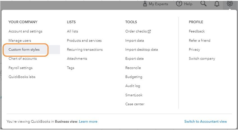Switch to Accountant view
This screenshot has height=130, width=238.
(x=205, y=122)
